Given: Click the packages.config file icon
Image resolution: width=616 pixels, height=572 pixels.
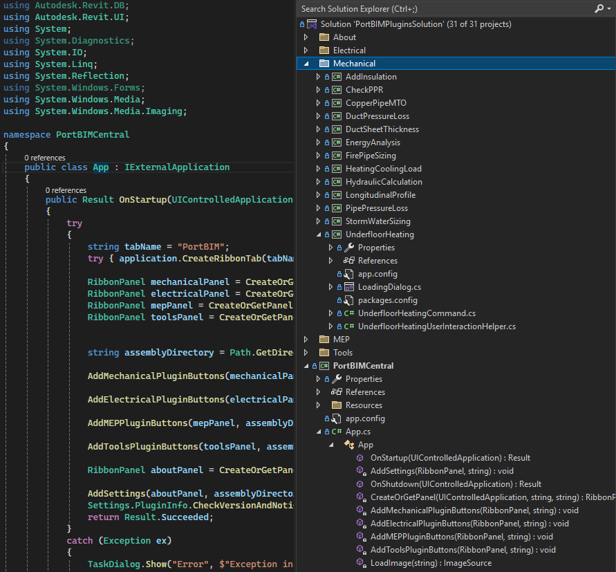Looking at the screenshot, I should [349, 300].
